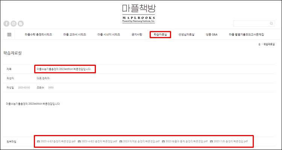
Task: Download 2023 미적분 총정리 빠른정답.pdf
Action: pyautogui.click(x=141, y=141)
